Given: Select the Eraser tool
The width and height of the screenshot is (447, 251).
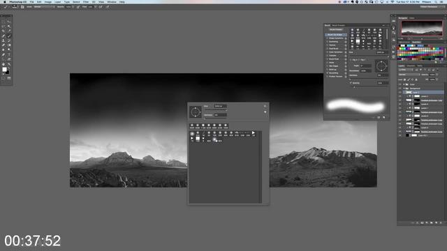Looking at the screenshot, I should coord(3,45).
